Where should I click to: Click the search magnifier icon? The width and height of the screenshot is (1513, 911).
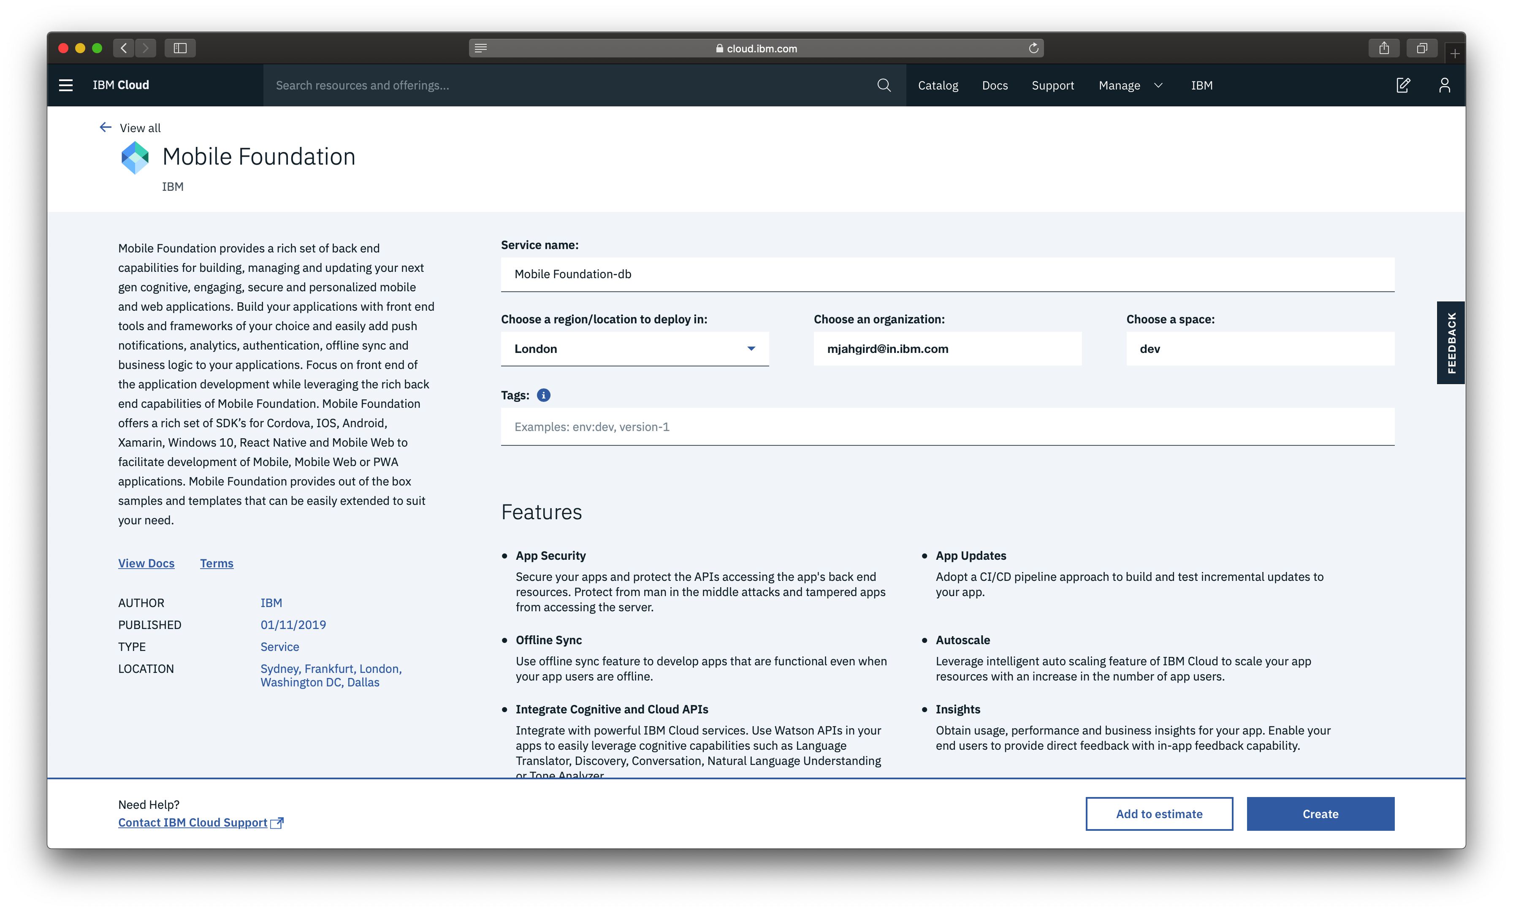[x=884, y=85]
